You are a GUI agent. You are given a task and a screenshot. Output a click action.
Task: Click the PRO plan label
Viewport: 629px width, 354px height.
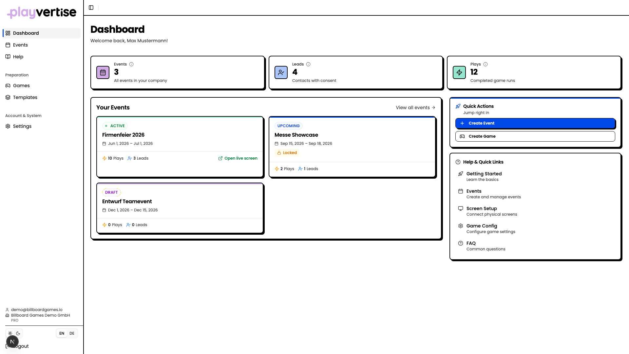click(15, 321)
